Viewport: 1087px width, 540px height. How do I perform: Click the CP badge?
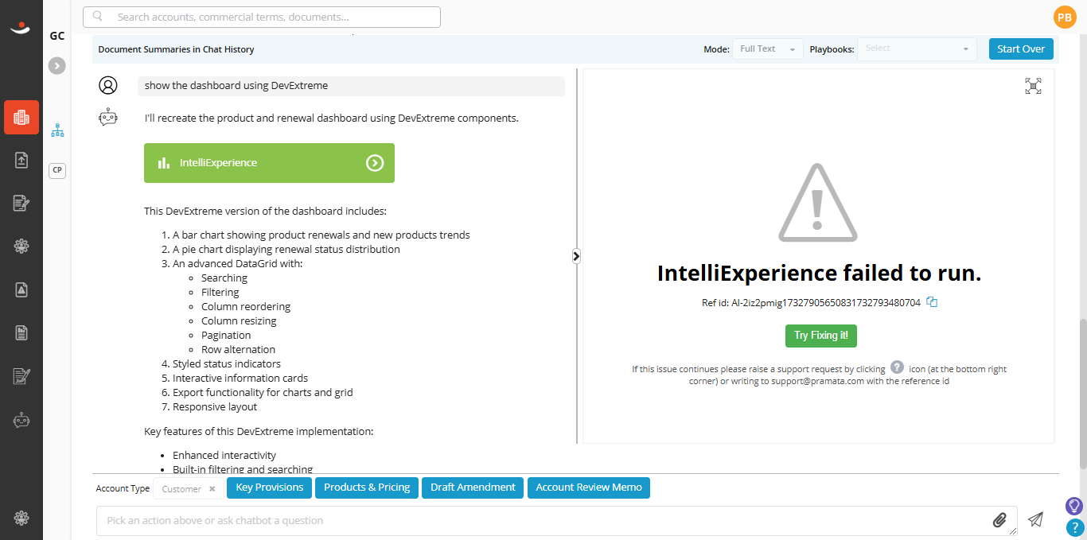coord(57,170)
